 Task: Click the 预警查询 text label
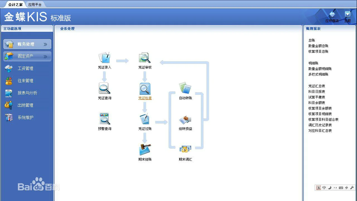pyautogui.click(x=105, y=129)
